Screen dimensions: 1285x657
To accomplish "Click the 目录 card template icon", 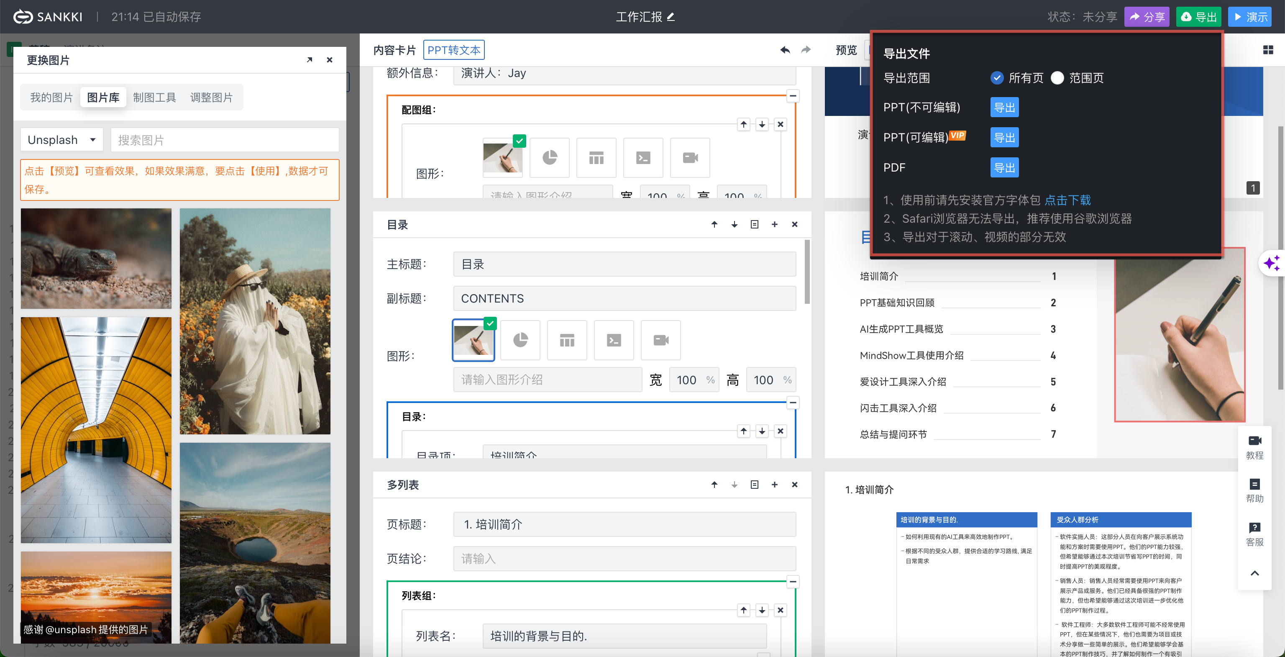I will 754,224.
